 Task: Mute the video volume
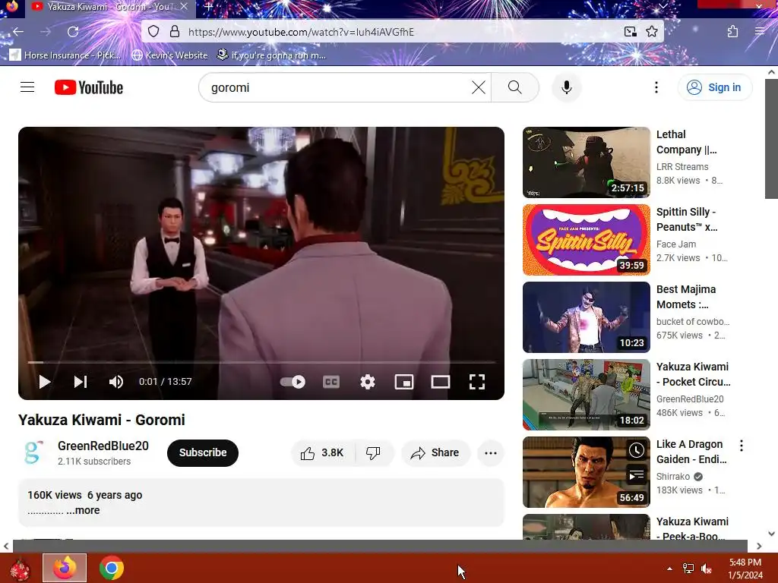[x=116, y=382]
